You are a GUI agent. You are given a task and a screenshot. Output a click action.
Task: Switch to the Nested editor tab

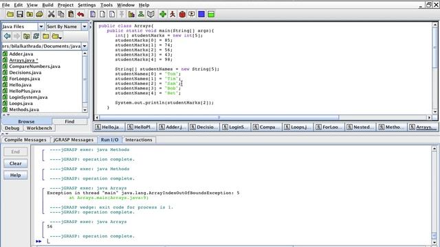click(360, 127)
